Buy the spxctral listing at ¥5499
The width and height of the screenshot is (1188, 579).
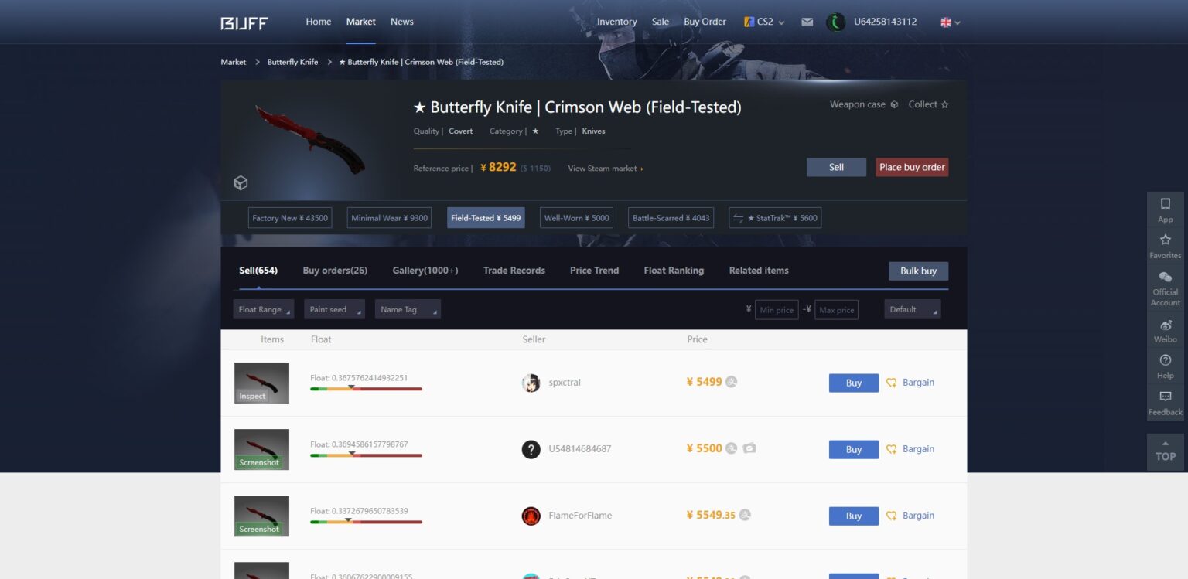pyautogui.click(x=853, y=383)
